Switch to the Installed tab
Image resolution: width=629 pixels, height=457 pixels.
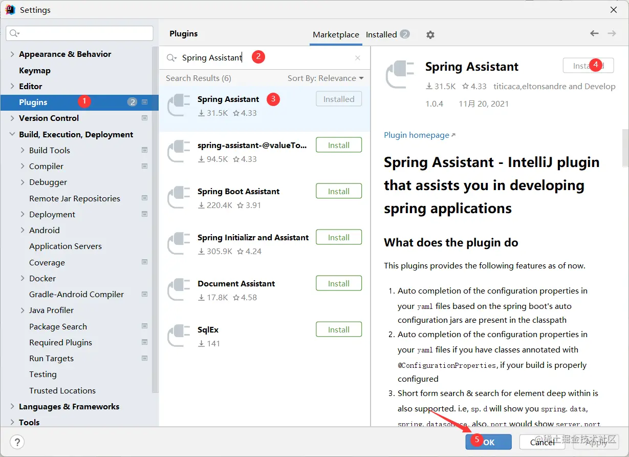(x=387, y=34)
